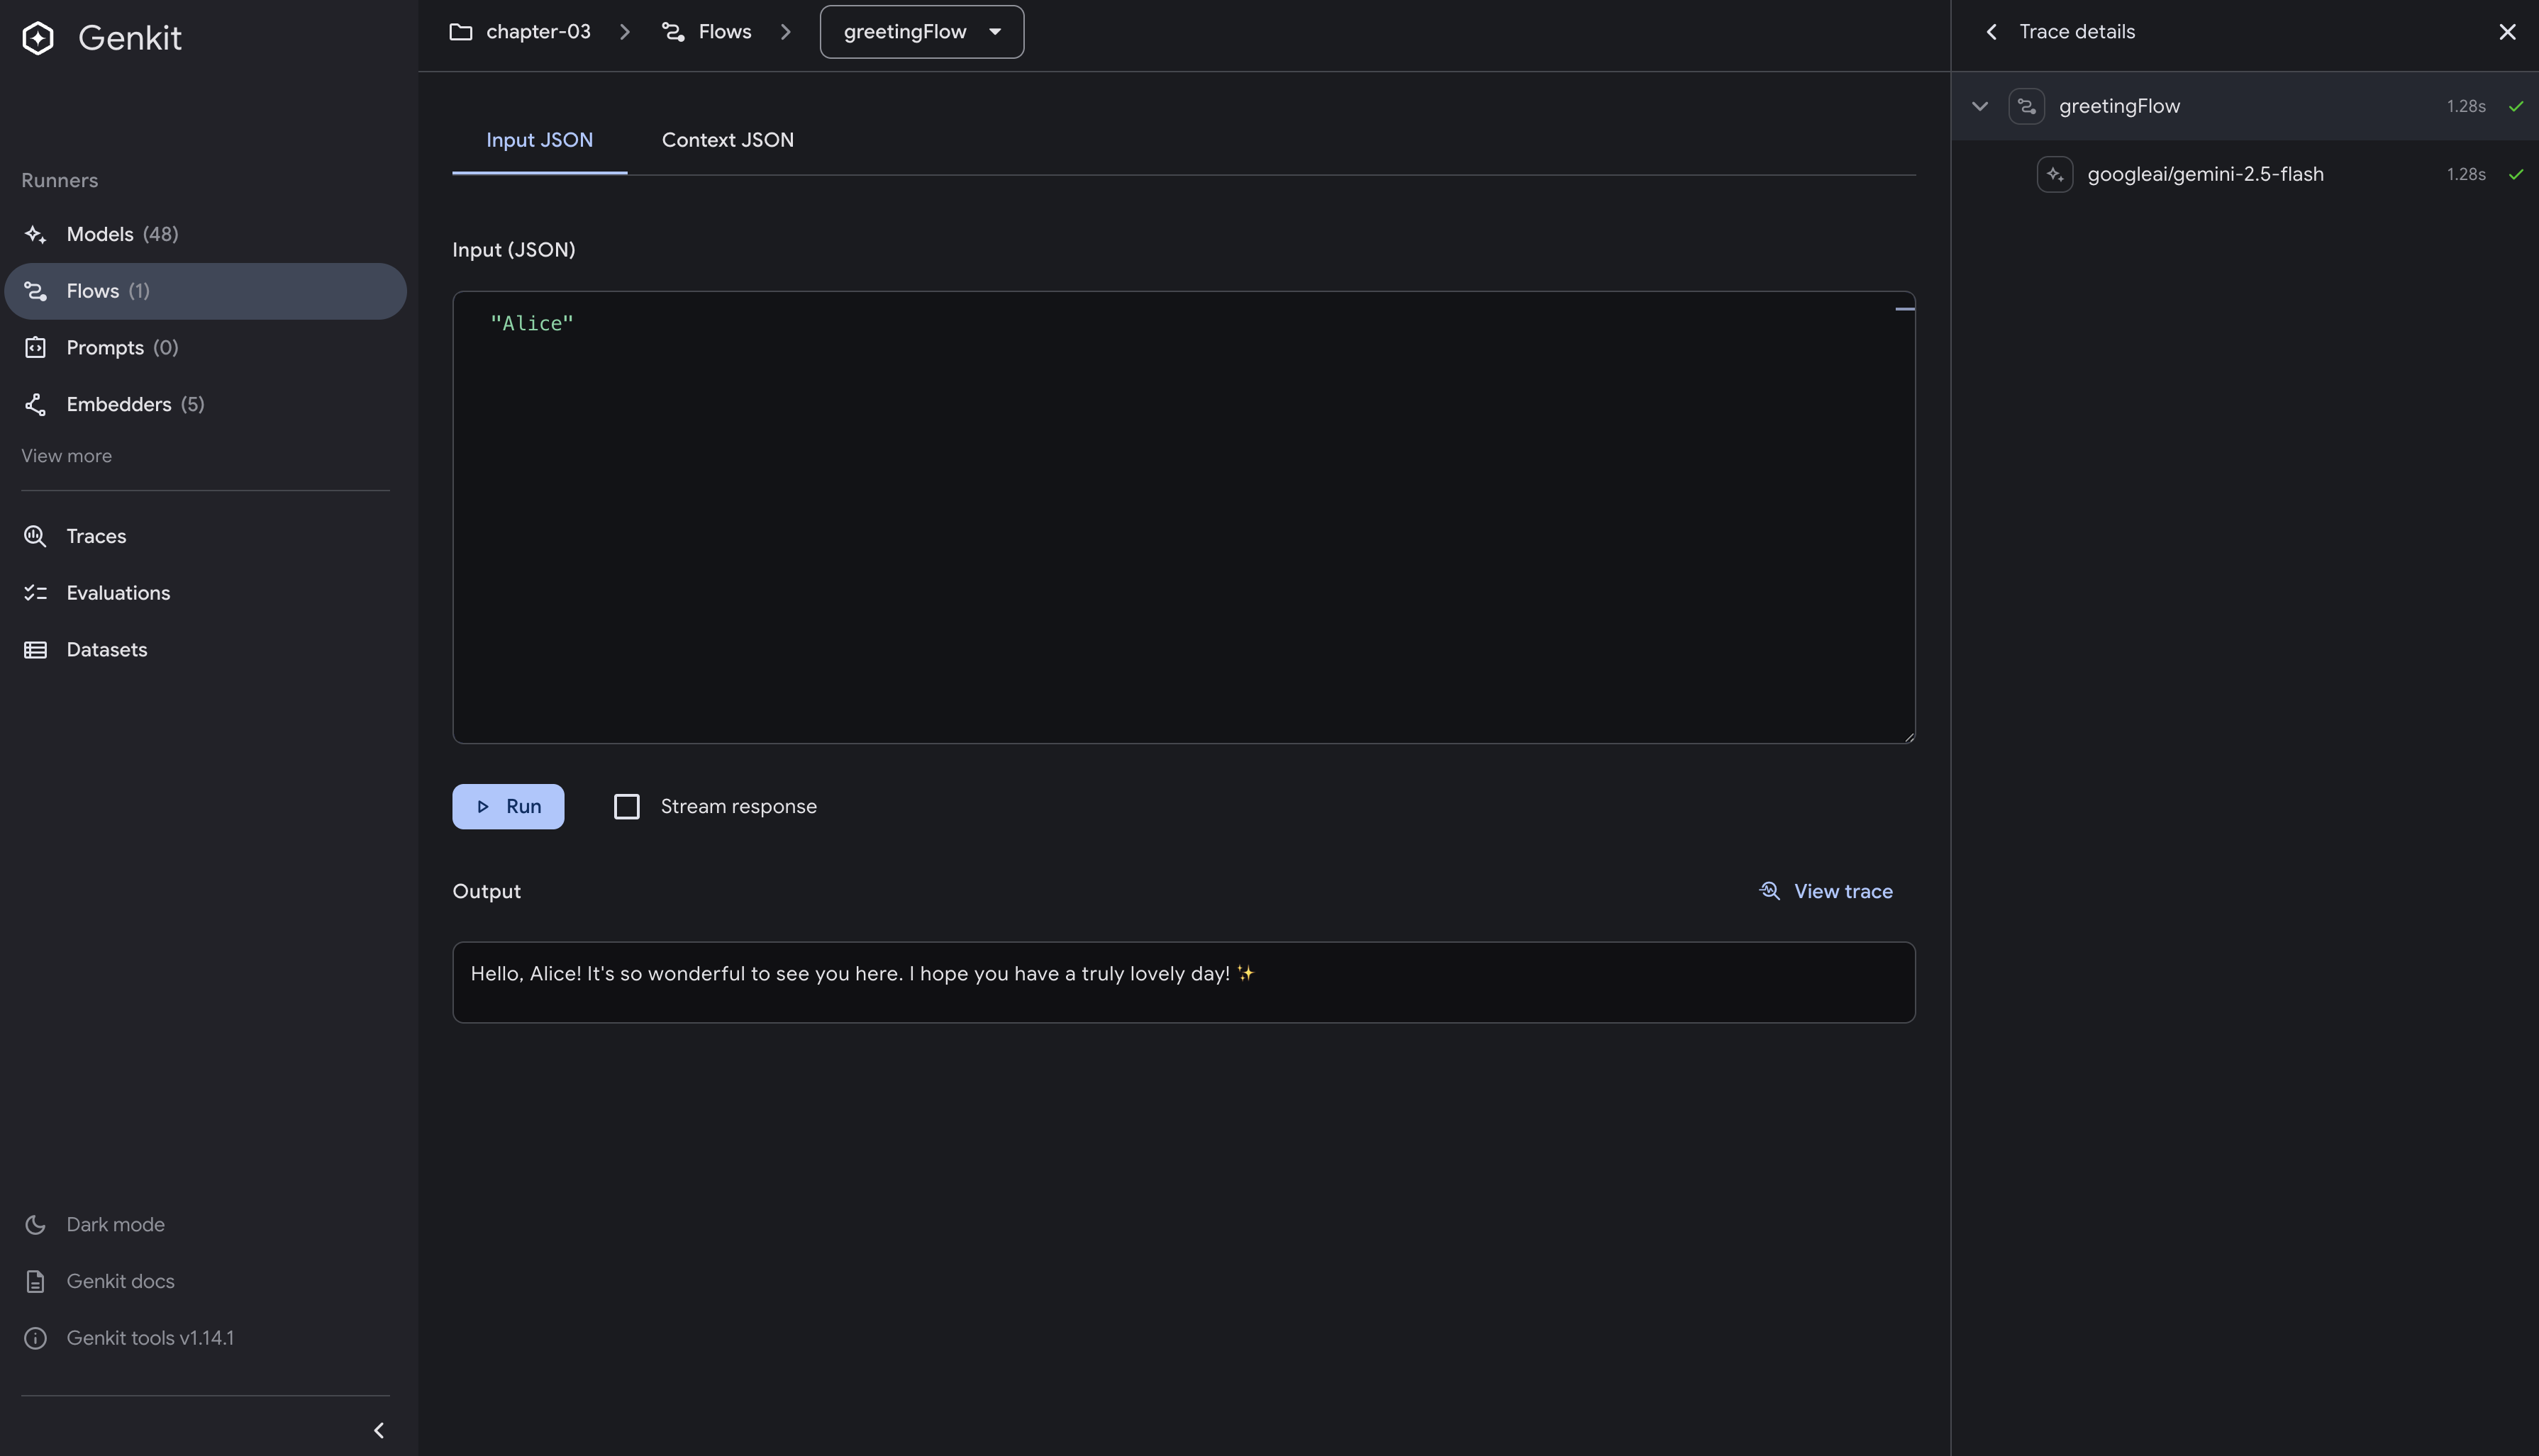
Task: Click the Traces magnifier icon
Action: pyautogui.click(x=35, y=536)
